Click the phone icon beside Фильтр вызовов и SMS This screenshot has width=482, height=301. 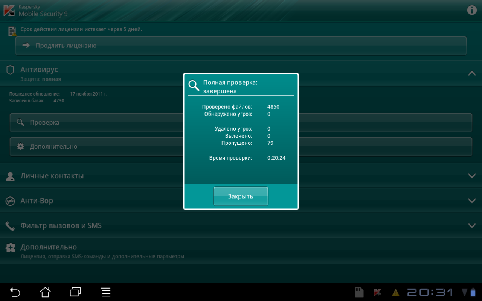(x=10, y=226)
